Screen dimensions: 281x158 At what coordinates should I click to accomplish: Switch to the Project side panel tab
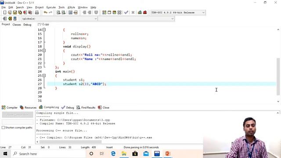pos(6,25)
